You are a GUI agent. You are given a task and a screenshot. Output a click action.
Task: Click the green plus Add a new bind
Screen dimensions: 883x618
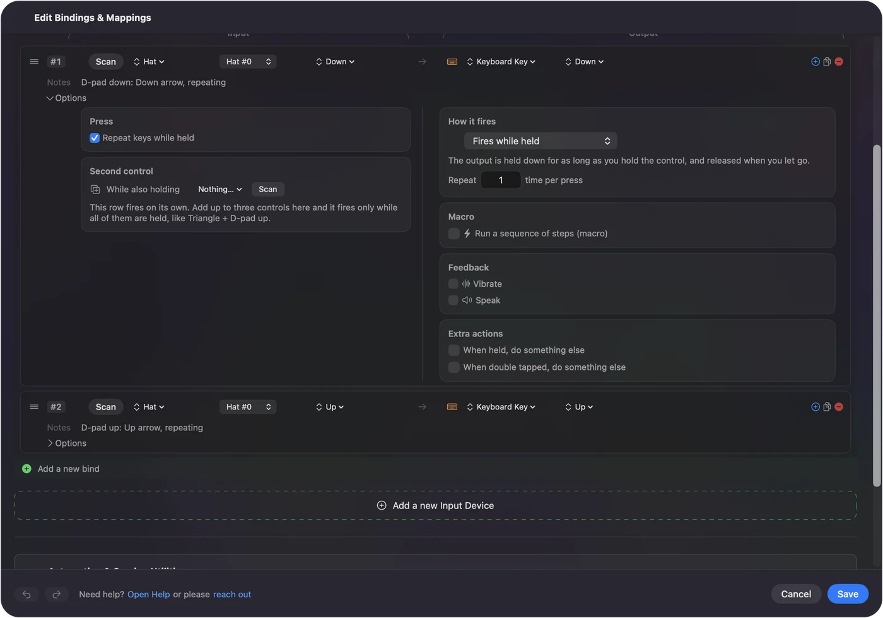(x=26, y=469)
